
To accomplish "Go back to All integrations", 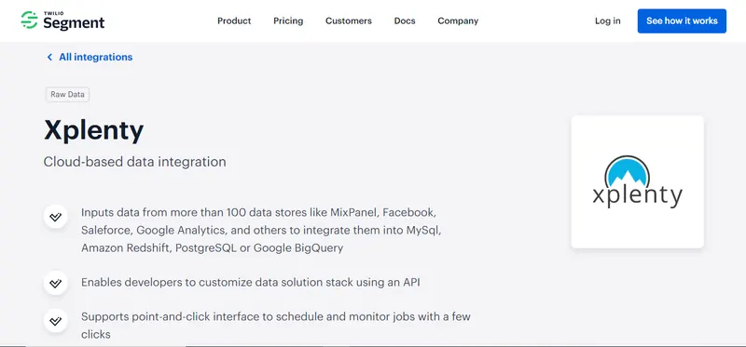I will (96, 57).
